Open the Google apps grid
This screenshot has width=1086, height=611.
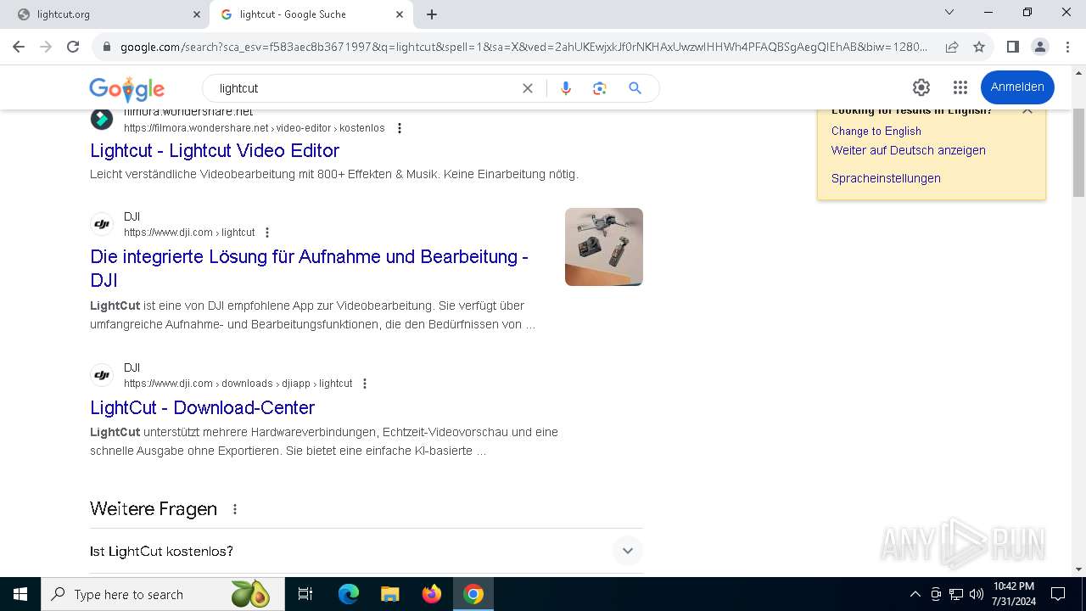(x=960, y=87)
